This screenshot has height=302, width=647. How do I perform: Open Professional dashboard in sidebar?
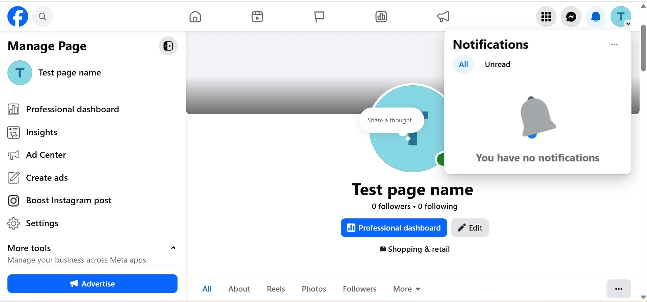point(92,109)
